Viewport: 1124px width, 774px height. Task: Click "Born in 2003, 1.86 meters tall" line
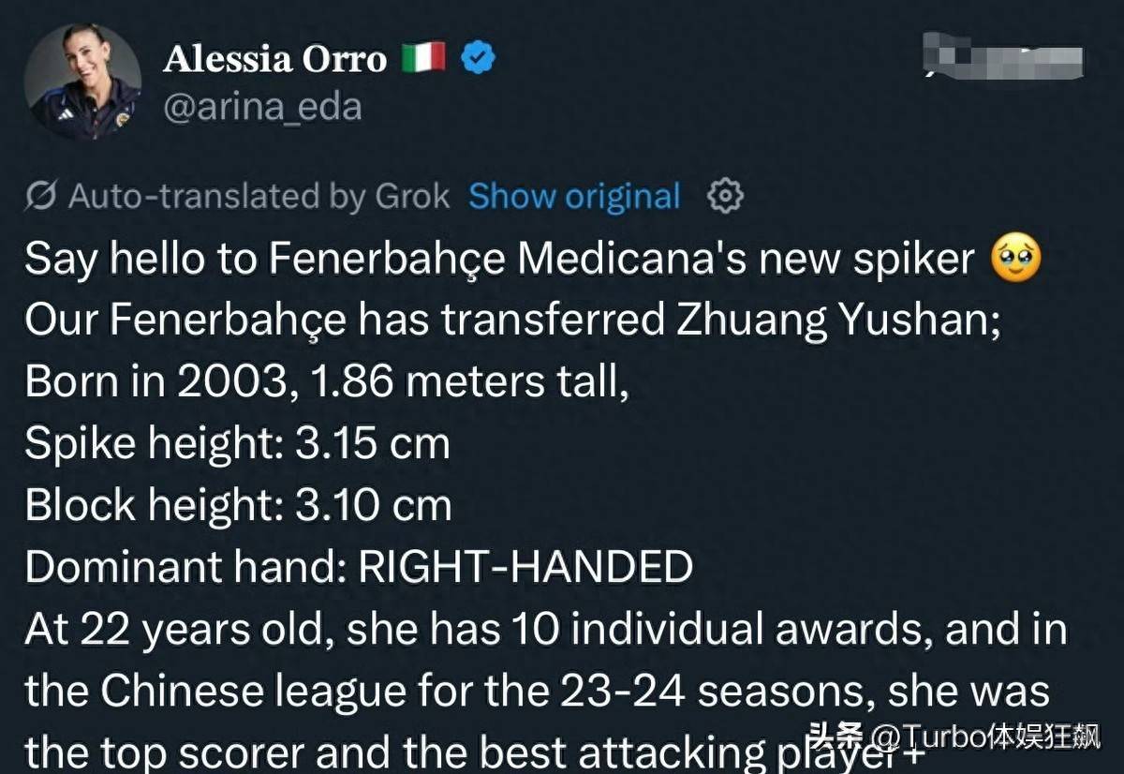coord(326,382)
